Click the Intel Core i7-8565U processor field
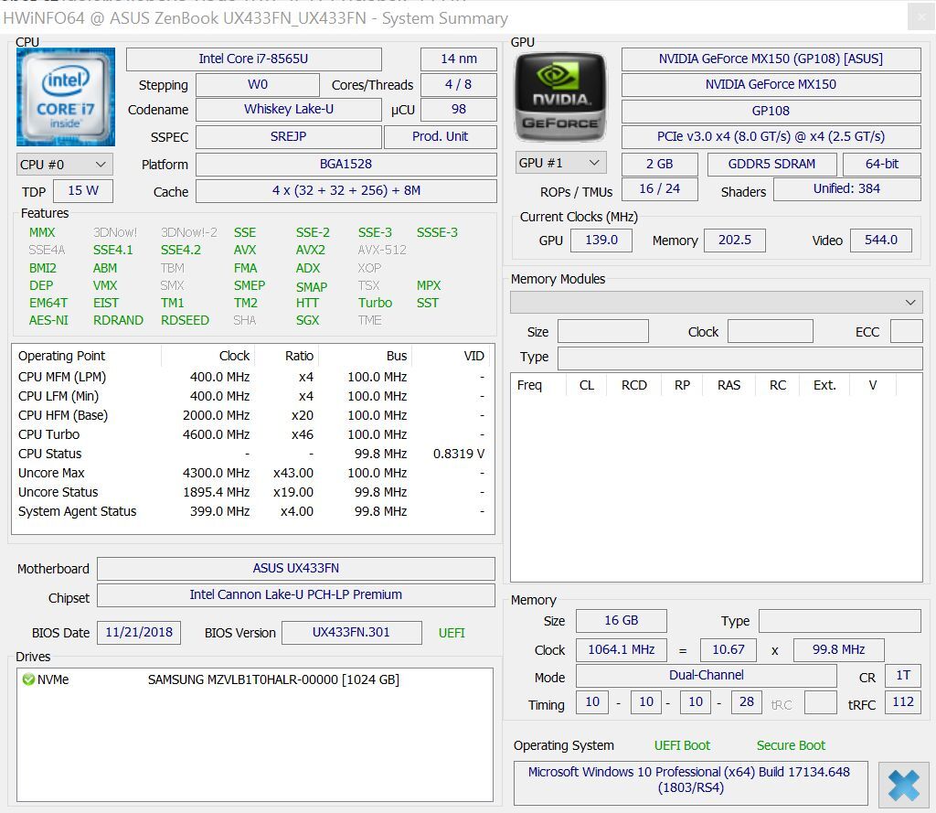The height and width of the screenshot is (813, 936). (253, 59)
